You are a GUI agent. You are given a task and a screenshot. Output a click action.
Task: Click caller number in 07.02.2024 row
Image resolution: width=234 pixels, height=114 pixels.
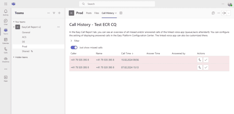(x=80, y=67)
